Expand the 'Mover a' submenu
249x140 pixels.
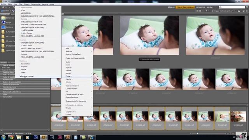pos(77,73)
